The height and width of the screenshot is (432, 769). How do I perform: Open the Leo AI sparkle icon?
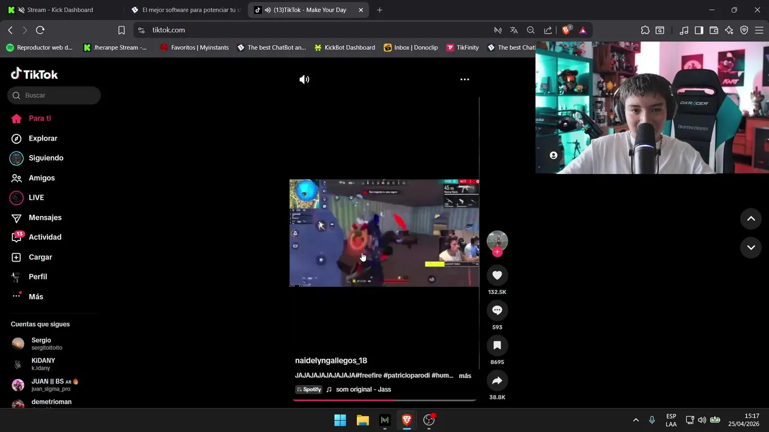coord(729,30)
